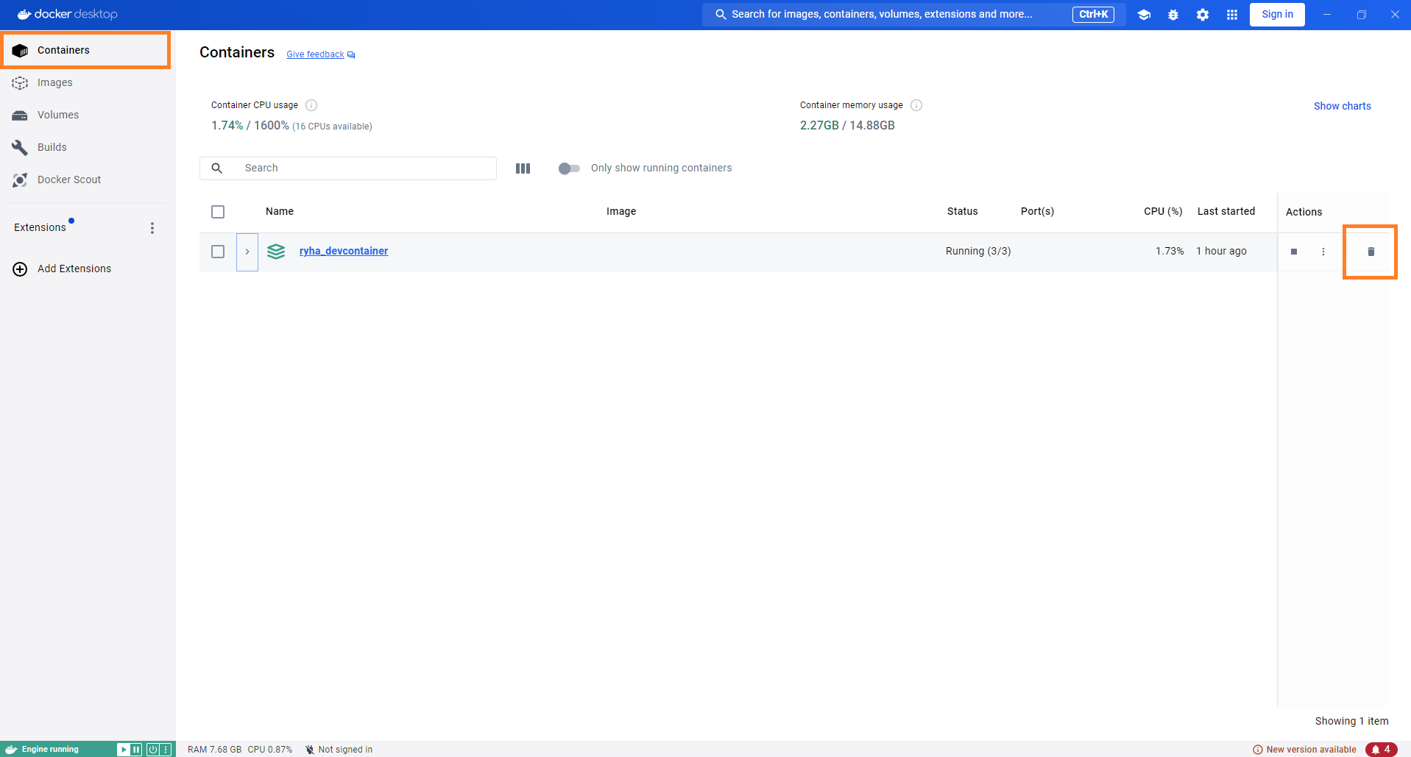
Task: Expand the ryha_devcontainer row
Action: pyautogui.click(x=247, y=252)
